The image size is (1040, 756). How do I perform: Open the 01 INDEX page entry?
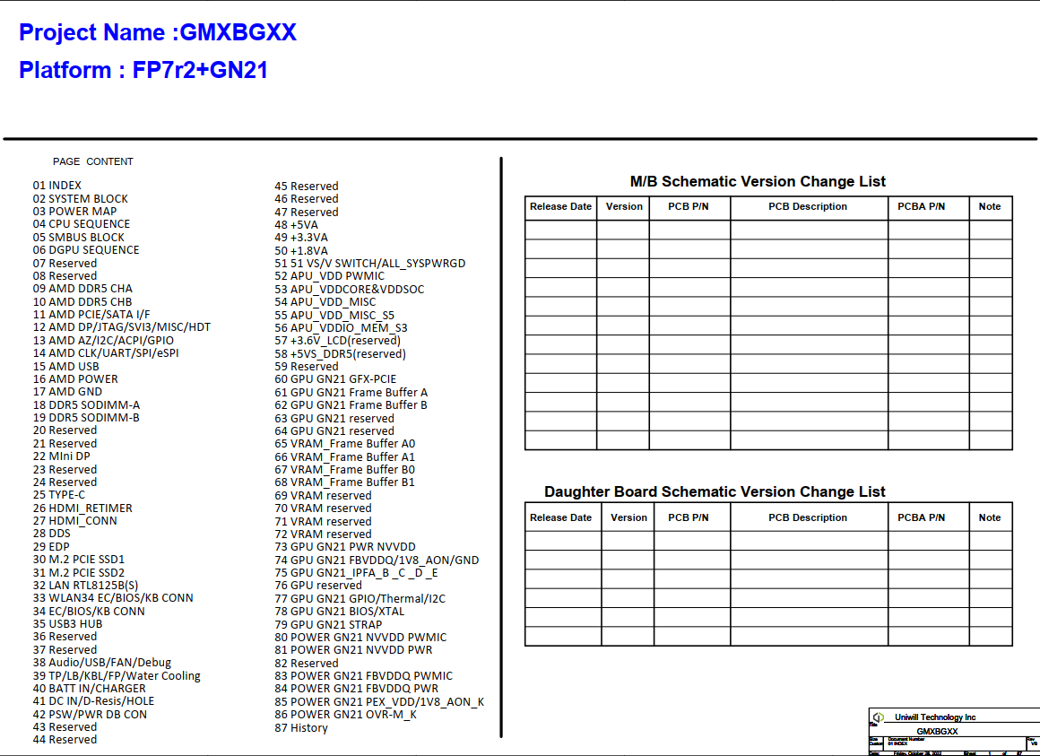[57, 186]
